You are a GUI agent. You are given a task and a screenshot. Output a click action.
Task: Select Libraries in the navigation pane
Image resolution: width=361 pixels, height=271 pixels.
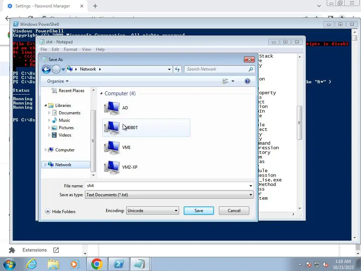(x=60, y=105)
